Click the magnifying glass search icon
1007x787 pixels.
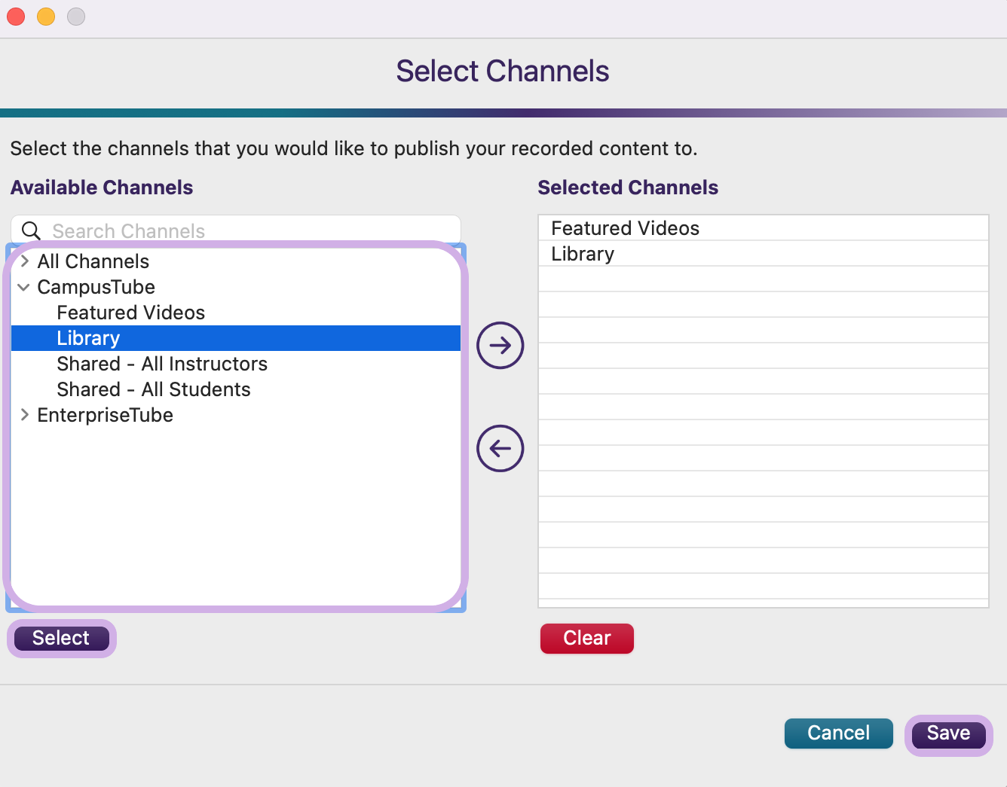coord(31,230)
